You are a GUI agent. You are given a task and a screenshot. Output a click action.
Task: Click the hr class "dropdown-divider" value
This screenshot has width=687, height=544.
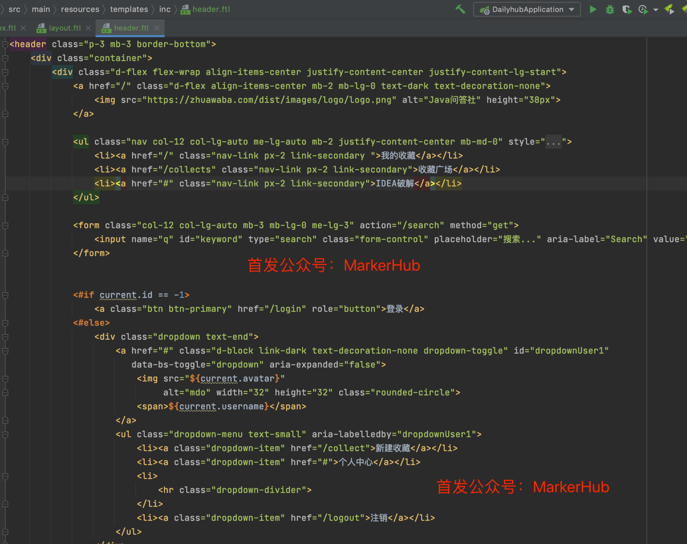coord(259,490)
